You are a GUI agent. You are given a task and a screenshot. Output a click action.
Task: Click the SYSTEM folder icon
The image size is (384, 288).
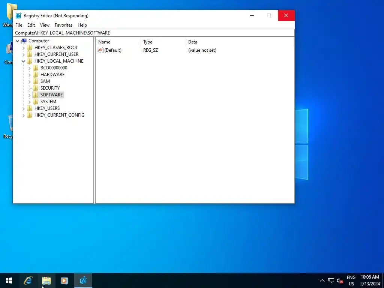click(36, 101)
